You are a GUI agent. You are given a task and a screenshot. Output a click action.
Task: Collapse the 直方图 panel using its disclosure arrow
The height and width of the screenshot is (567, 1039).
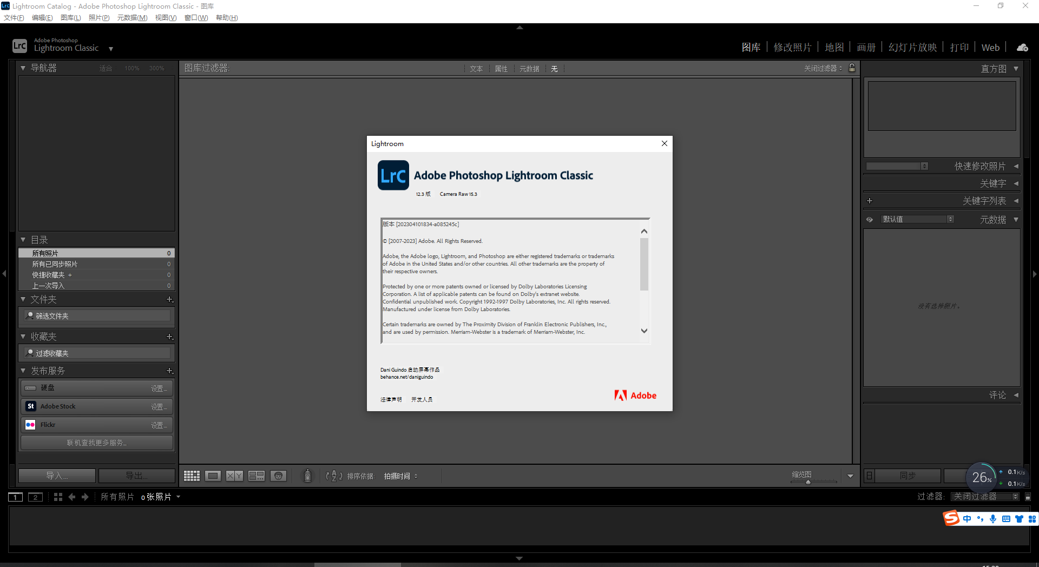coord(1016,69)
